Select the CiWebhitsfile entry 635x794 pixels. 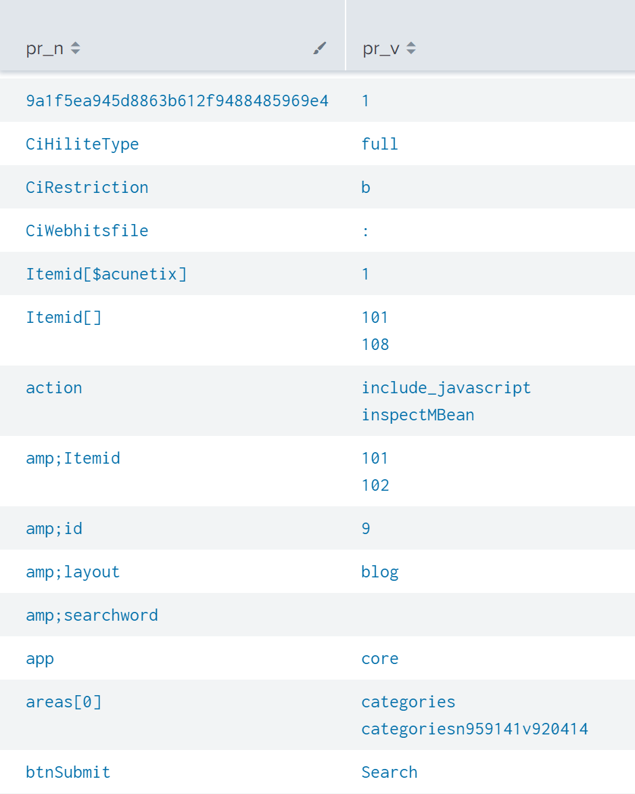(87, 231)
